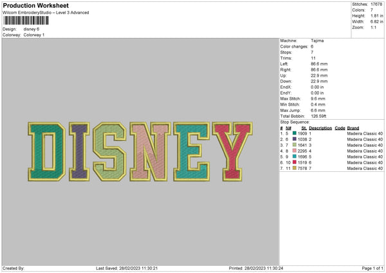Click the barcode under Production Worksheet

tap(26, 21)
